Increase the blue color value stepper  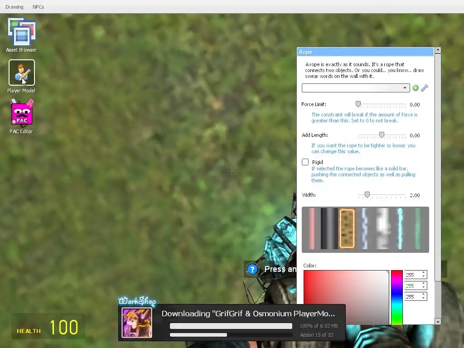pyautogui.click(x=424, y=295)
